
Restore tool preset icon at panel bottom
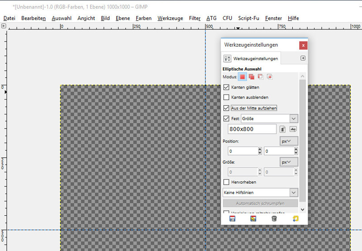coord(253,218)
